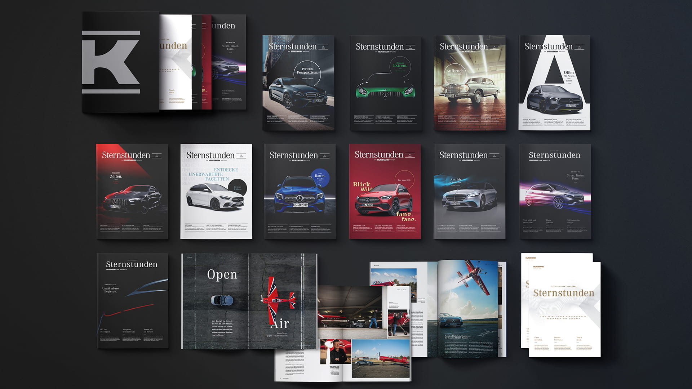This screenshot has width=692, height=389.
Task: Select the "Bis ans Extrem." headline text
Action: pos(400,64)
